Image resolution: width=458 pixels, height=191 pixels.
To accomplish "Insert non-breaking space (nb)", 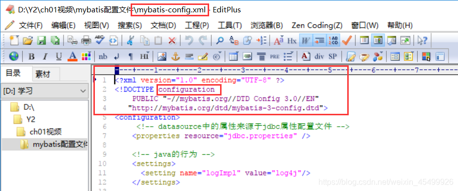I will click(x=103, y=56).
